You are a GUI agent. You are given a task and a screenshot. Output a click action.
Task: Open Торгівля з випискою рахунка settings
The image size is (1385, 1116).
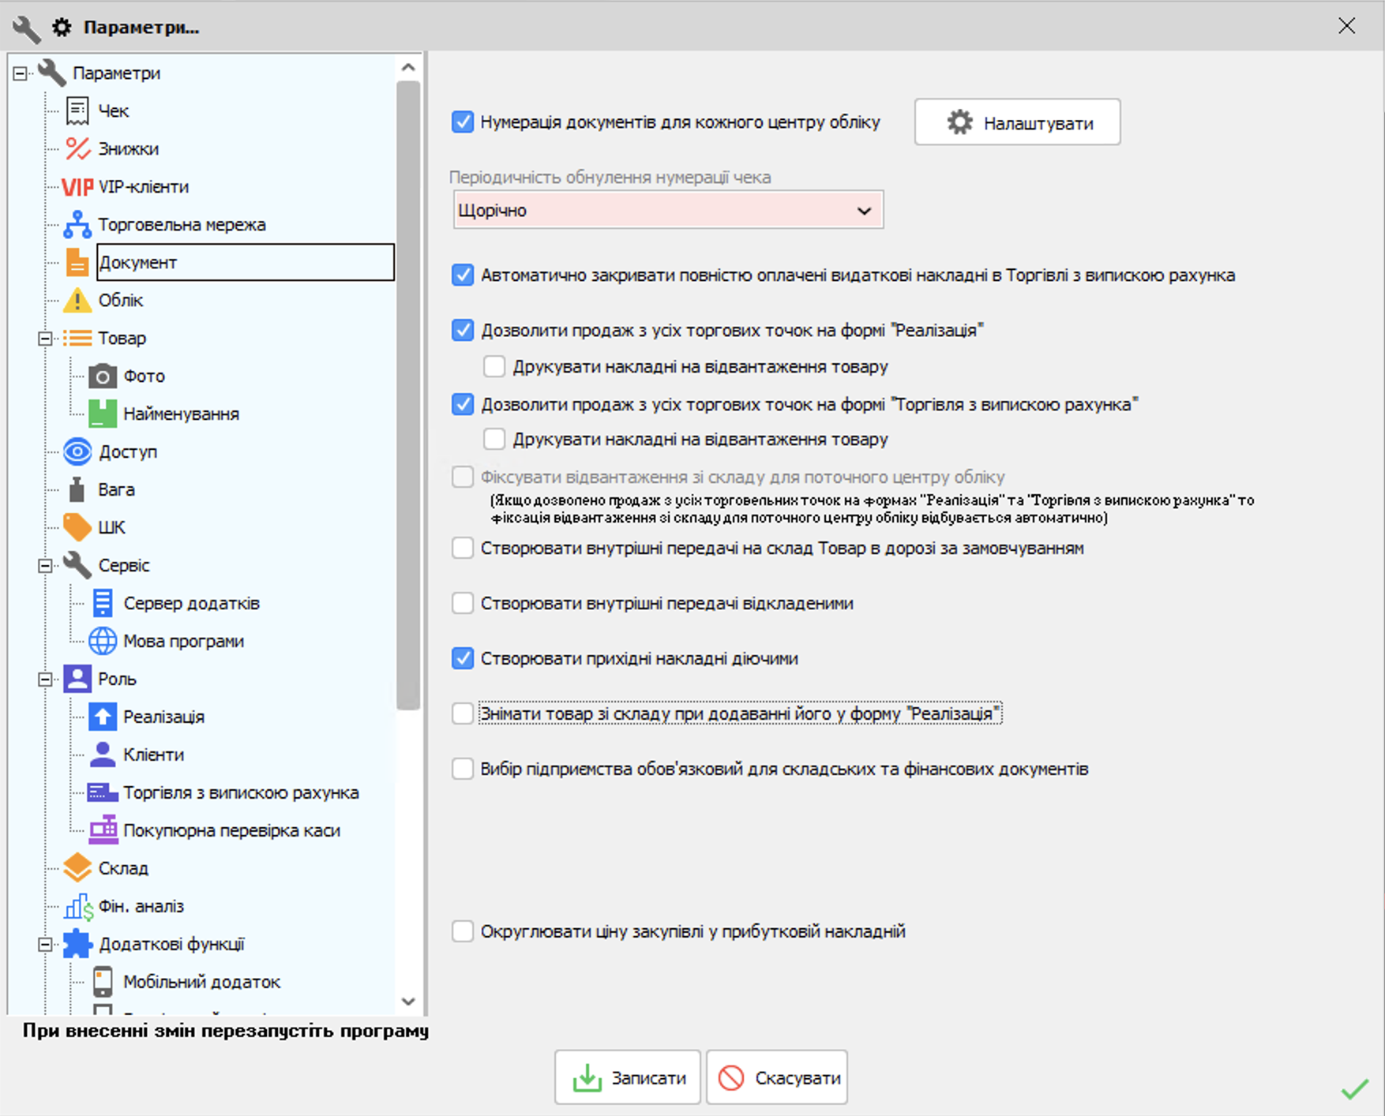241,792
